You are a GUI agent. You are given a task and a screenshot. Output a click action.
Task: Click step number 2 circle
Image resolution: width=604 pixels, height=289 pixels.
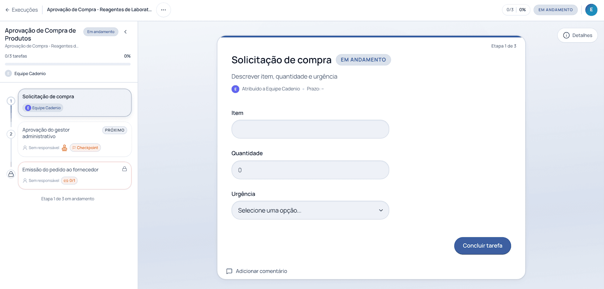[11, 134]
